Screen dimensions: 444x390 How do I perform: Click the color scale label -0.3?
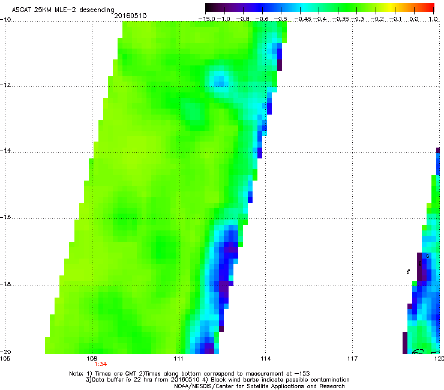pos(358,19)
